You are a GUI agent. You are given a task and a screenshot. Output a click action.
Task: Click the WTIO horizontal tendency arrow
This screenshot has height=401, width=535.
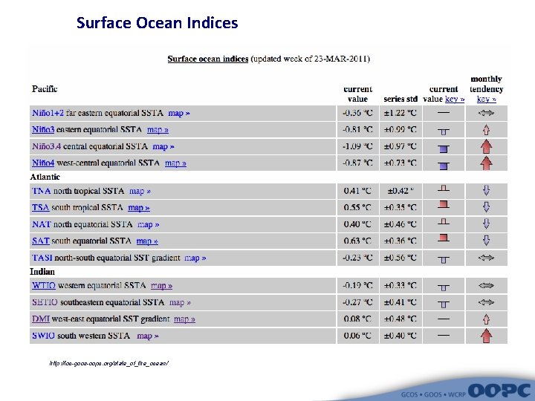486,285
